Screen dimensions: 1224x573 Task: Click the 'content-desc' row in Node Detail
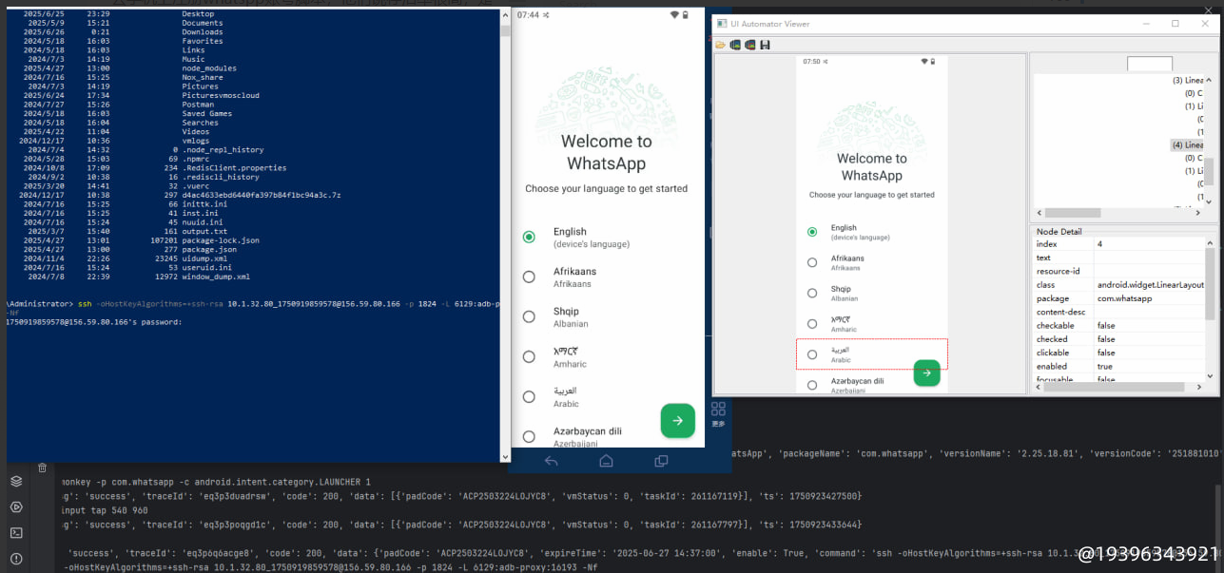point(1118,312)
